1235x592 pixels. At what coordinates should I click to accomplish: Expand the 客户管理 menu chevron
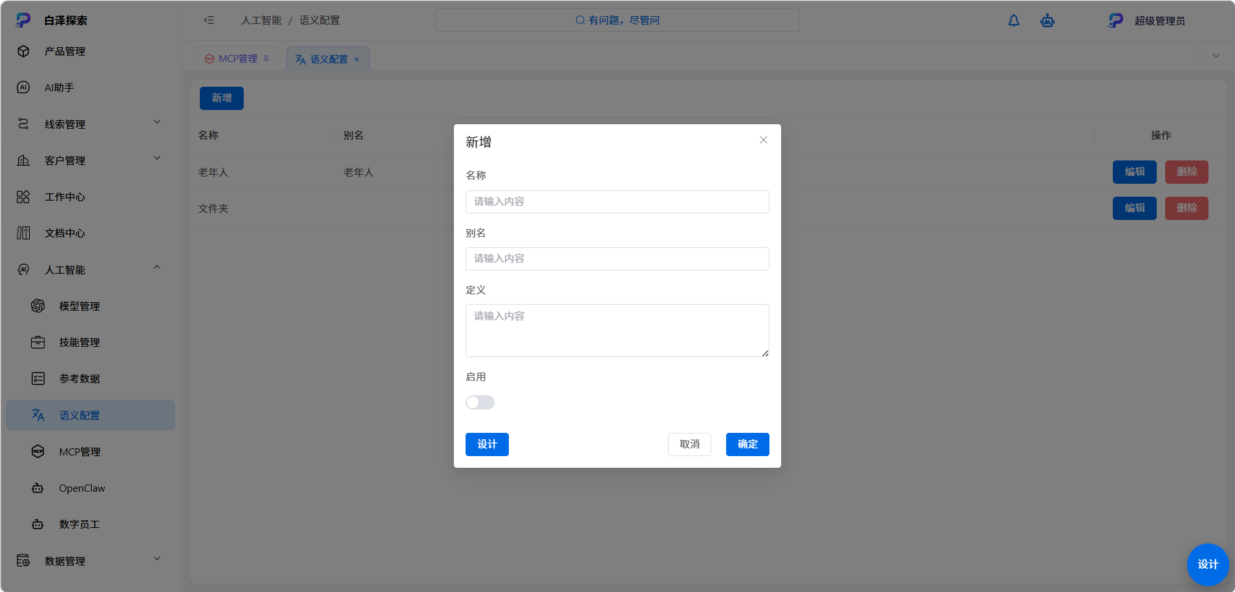[157, 158]
